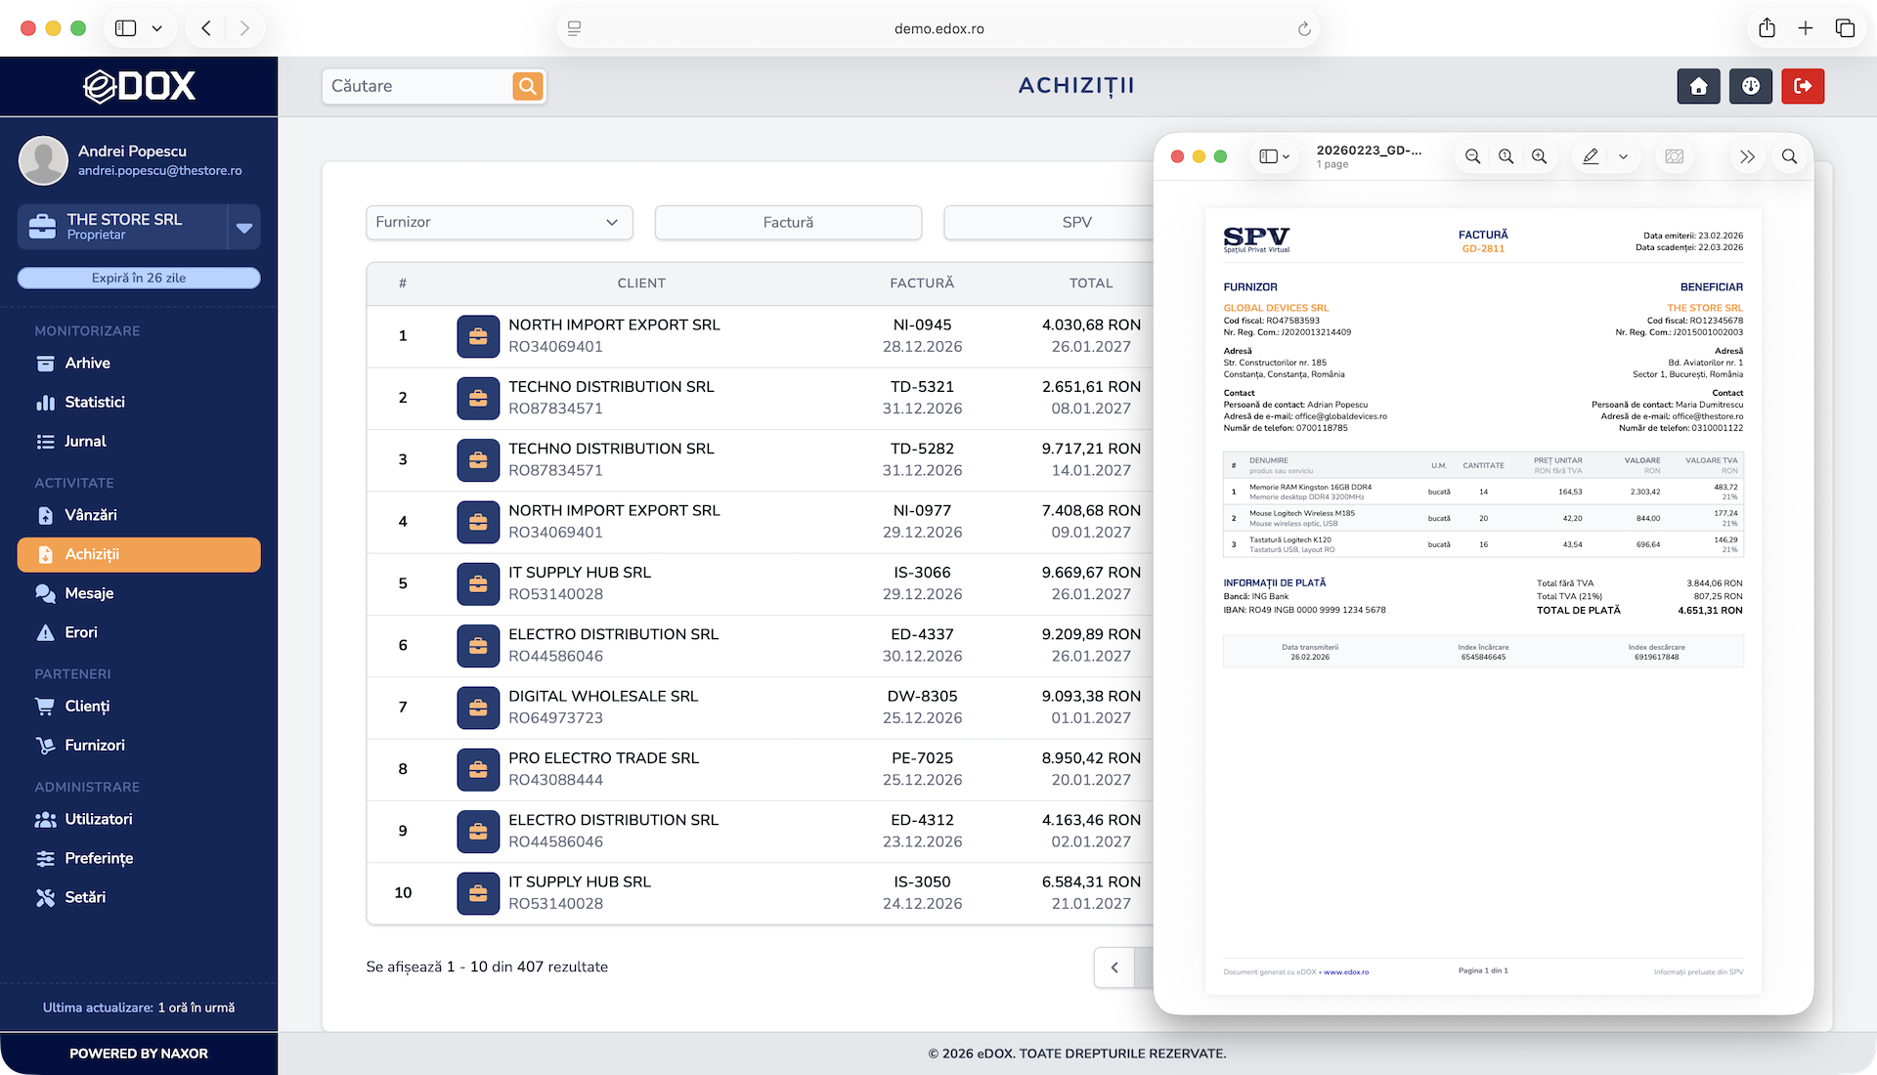This screenshot has height=1075, width=1877.
Task: Open the markup options chevron
Action: point(1623,156)
